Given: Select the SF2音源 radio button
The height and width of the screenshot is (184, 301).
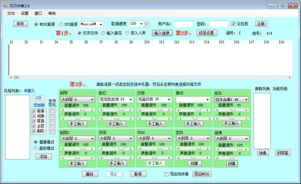Looking at the screenshot, I should (61, 24).
